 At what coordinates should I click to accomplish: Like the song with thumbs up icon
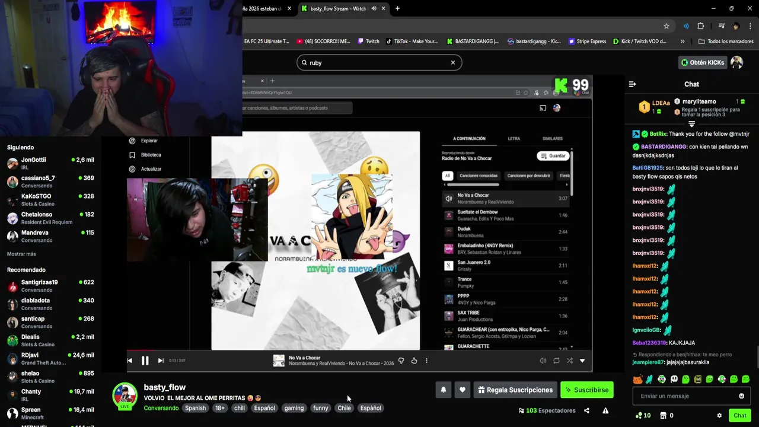click(414, 361)
